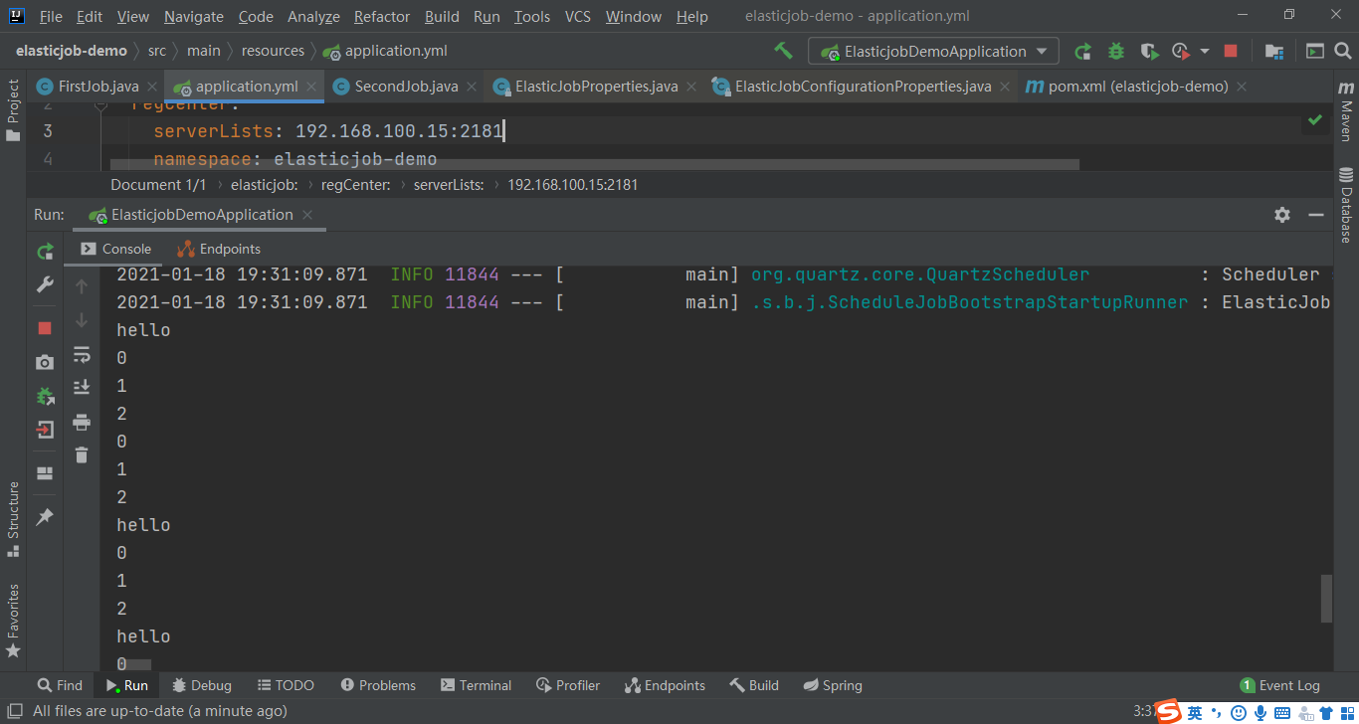
Task: Start debugging via the top toolbar bug icon
Action: (x=1116, y=51)
